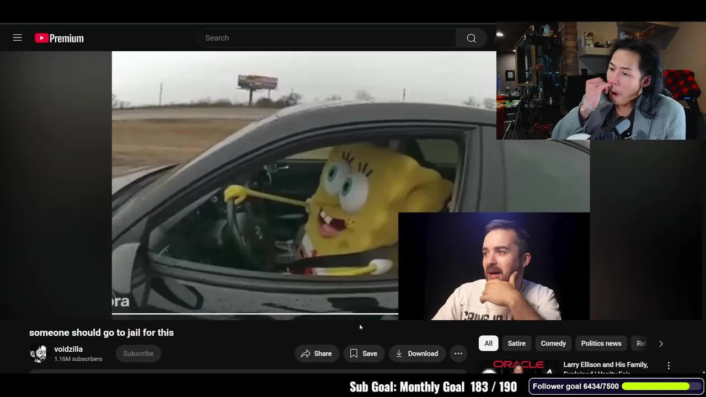706x397 pixels.
Task: Go to YouTube Premium home logo
Action: coord(59,38)
